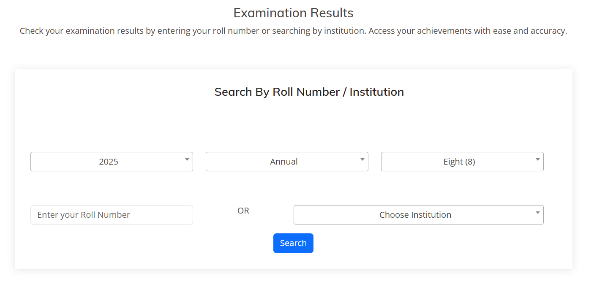Click the Annual text in the exam type box
594x284 pixels.
click(x=284, y=162)
